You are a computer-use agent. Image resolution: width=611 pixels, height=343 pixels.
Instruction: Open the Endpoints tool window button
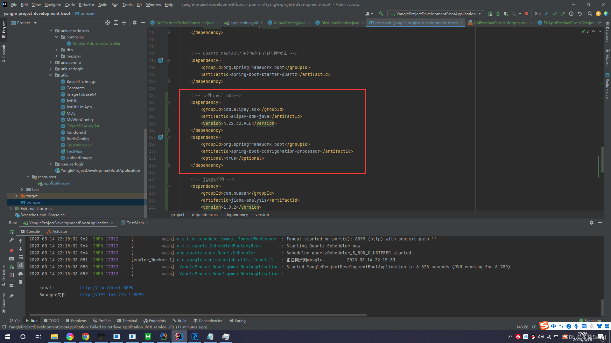pos(155,320)
